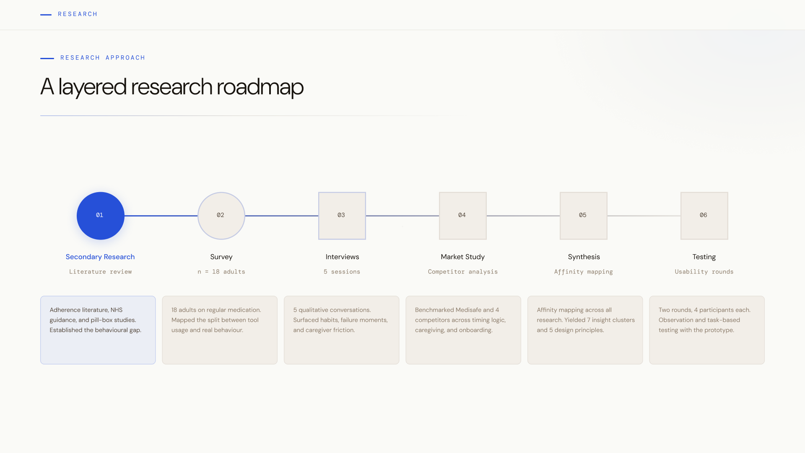Click the Market Study title
The width and height of the screenshot is (805, 453).
[x=462, y=257]
